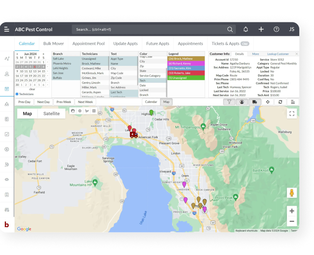Switch to Calendar view toggle
Viewport: 314px width, 255px height.
151,102
